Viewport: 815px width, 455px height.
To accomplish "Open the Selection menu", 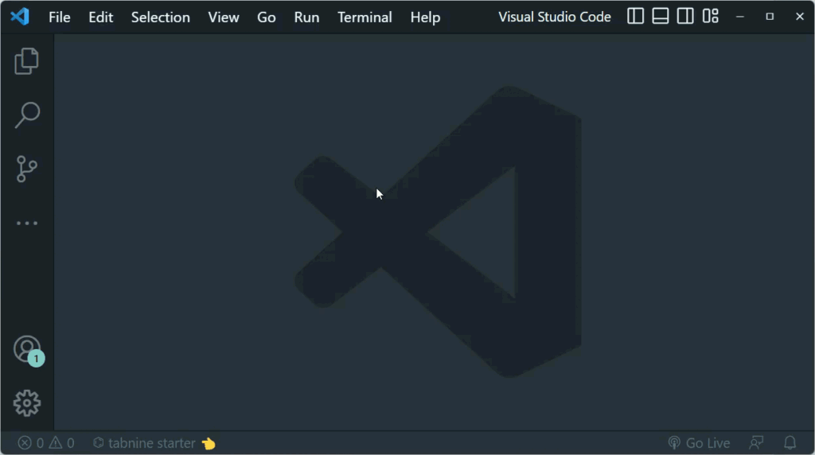I will pos(161,17).
